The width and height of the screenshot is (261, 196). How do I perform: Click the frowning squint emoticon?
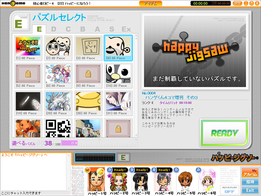(80, 179)
